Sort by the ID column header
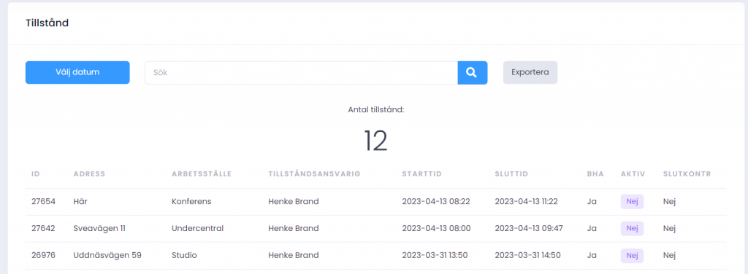This screenshot has height=274, width=748. pyautogui.click(x=35, y=174)
